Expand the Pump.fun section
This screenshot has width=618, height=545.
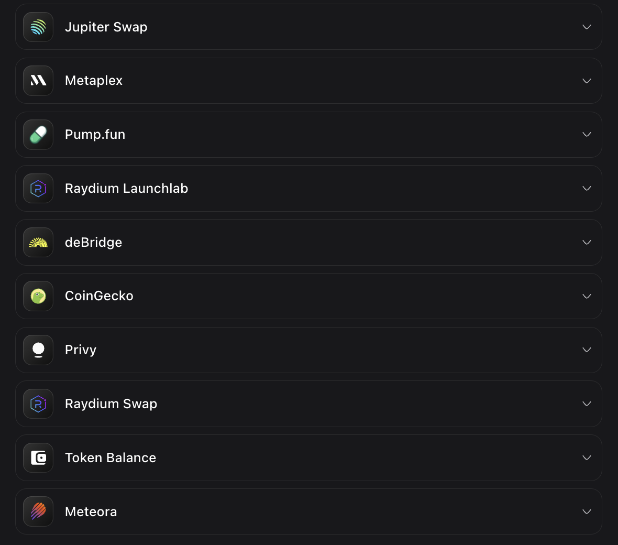tap(587, 135)
